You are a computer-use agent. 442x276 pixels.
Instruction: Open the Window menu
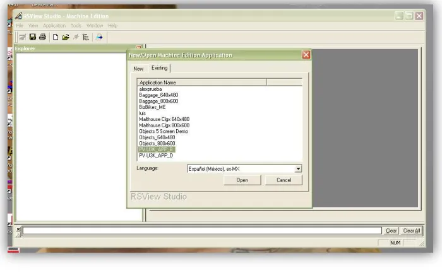(95, 26)
